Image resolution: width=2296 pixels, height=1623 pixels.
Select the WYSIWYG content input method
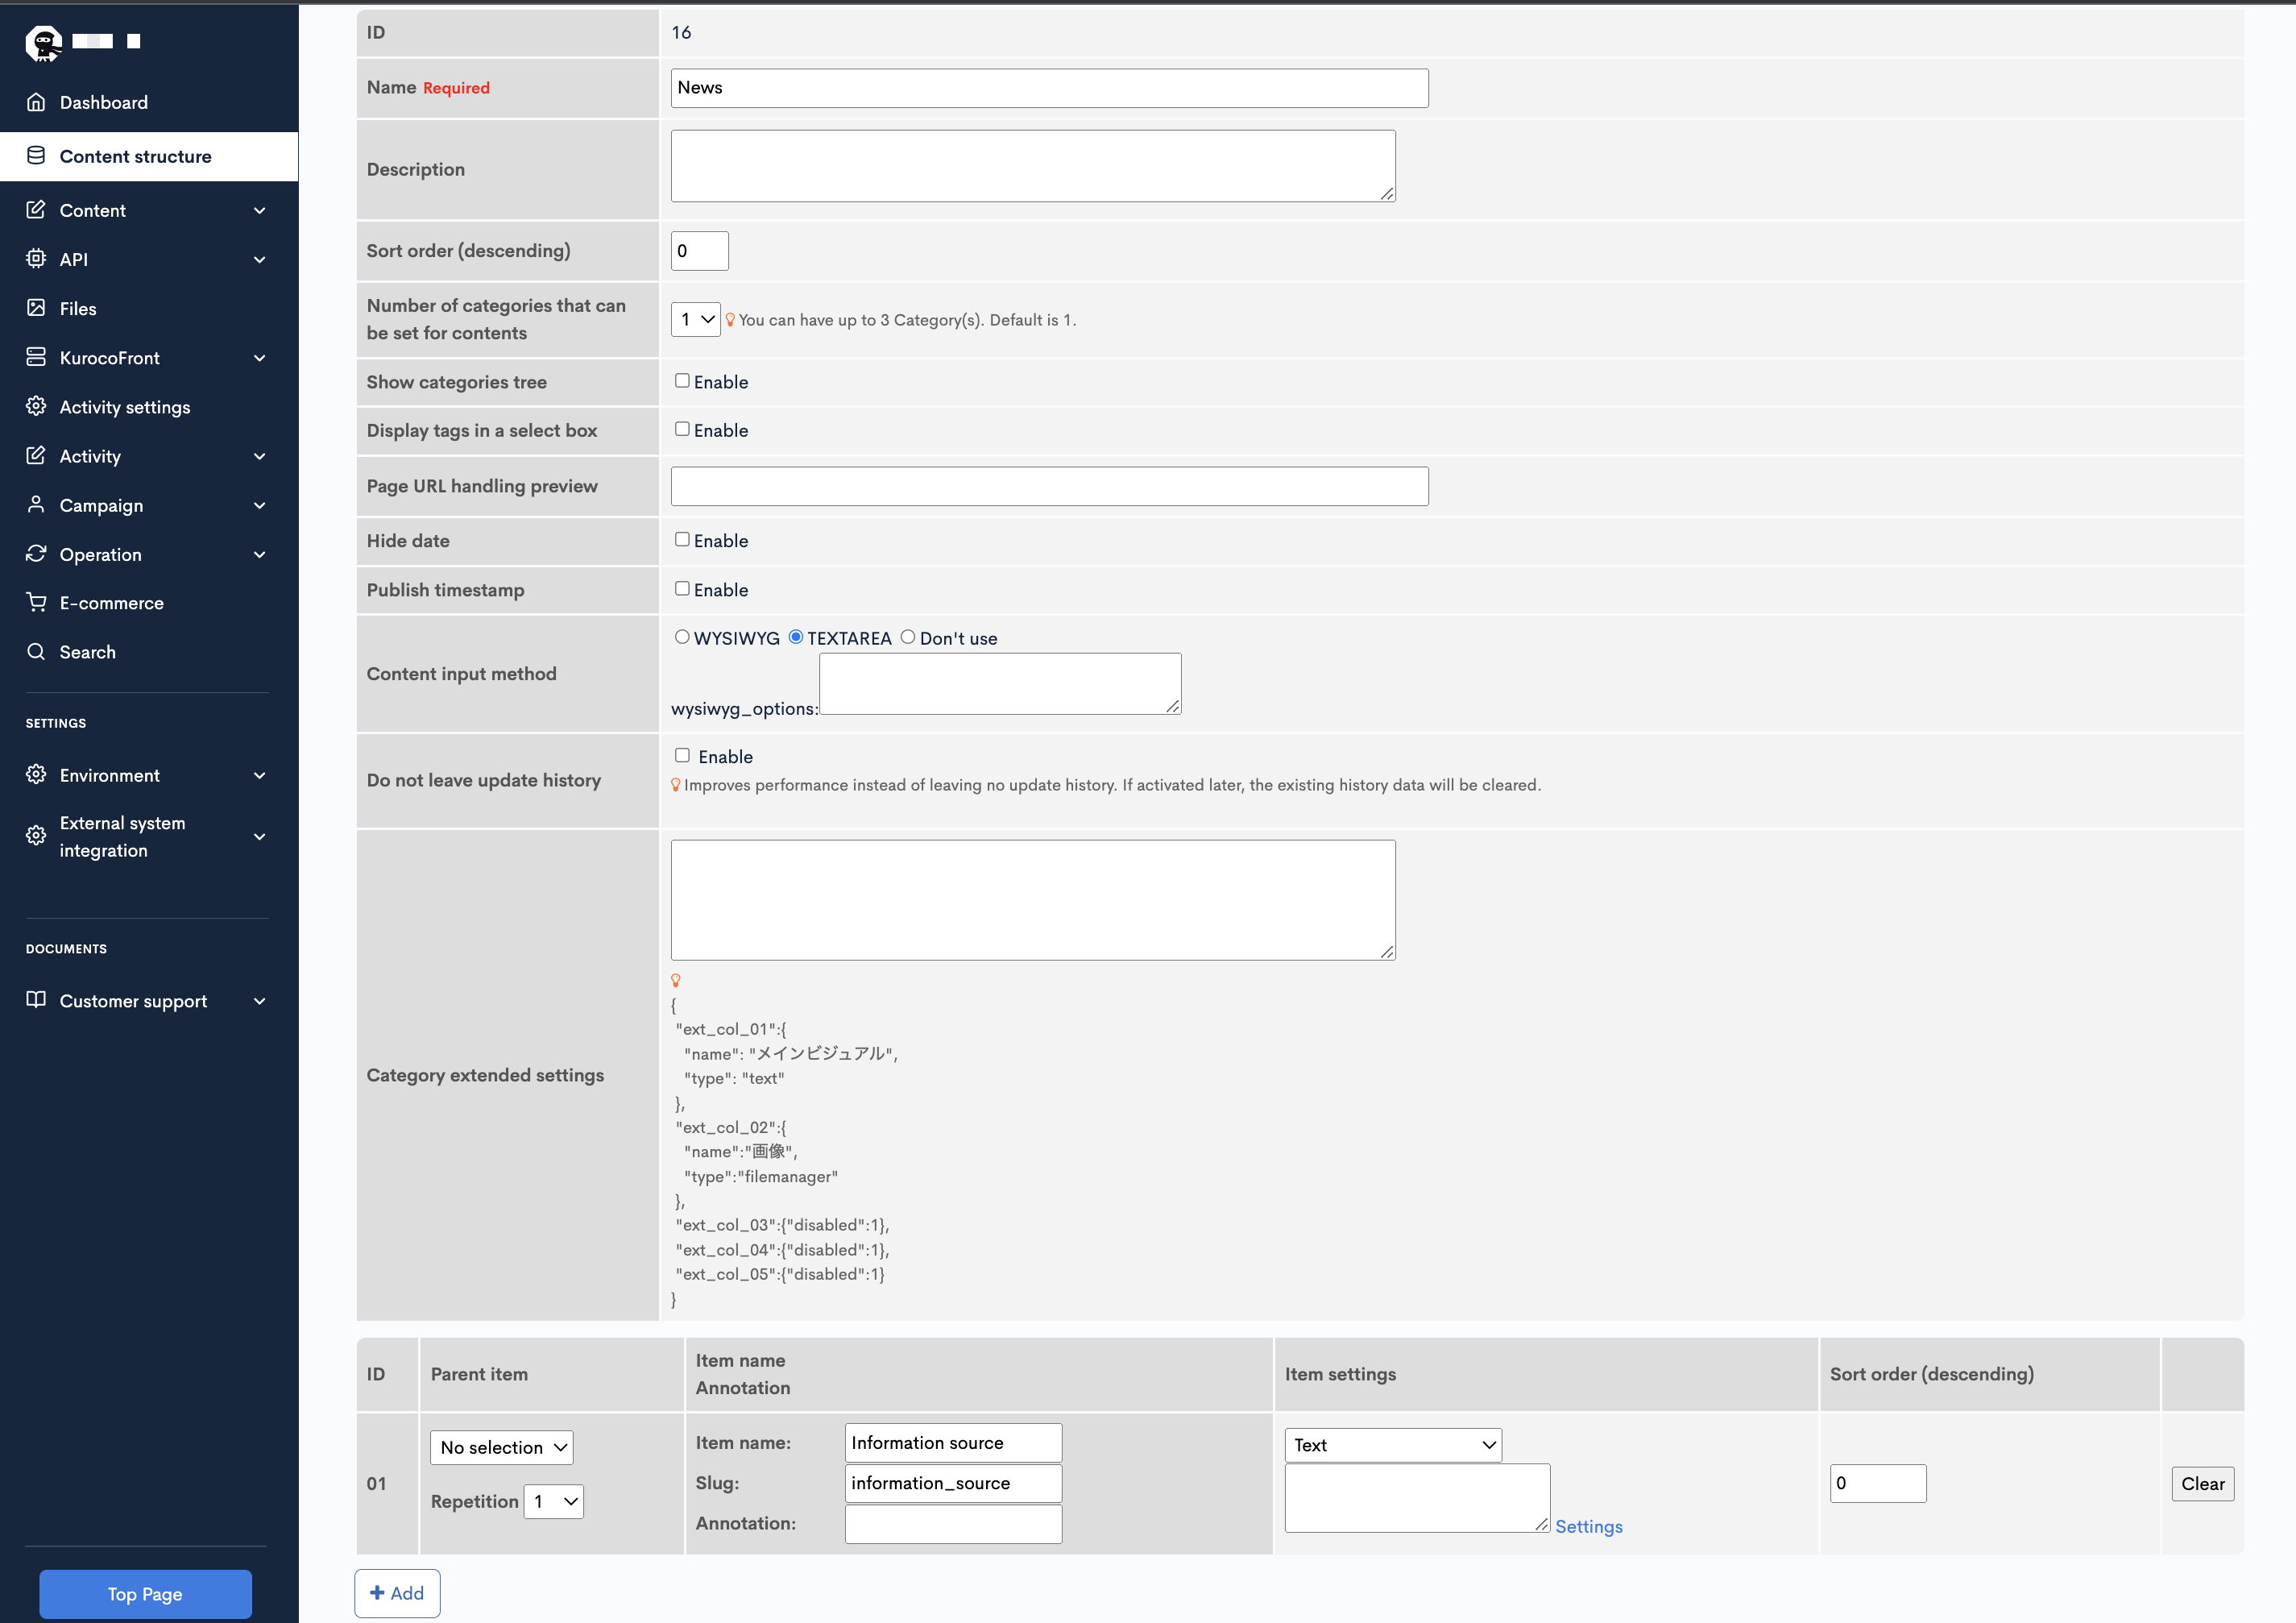tap(682, 637)
